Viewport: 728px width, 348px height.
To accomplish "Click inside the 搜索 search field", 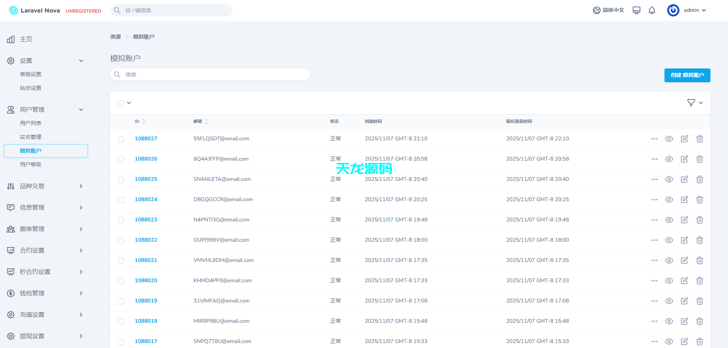I will 210,75.
